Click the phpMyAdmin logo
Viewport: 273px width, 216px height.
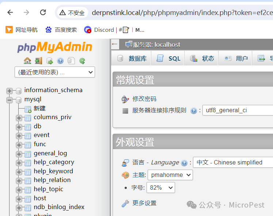(x=55, y=47)
